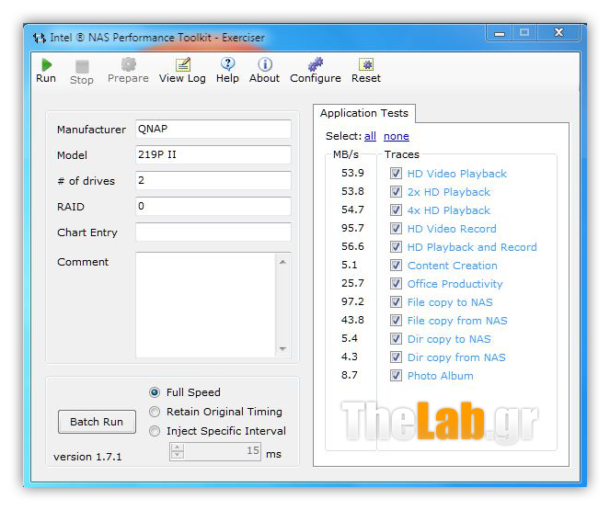
Task: Click the 95.7 MB/s result value
Action: coord(352,228)
